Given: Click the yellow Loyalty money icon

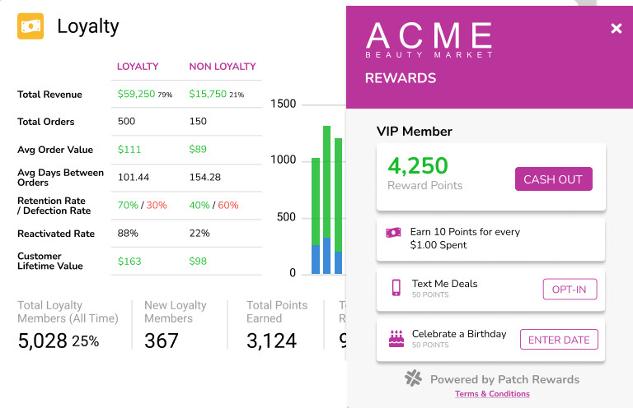Looking at the screenshot, I should pos(30,26).
